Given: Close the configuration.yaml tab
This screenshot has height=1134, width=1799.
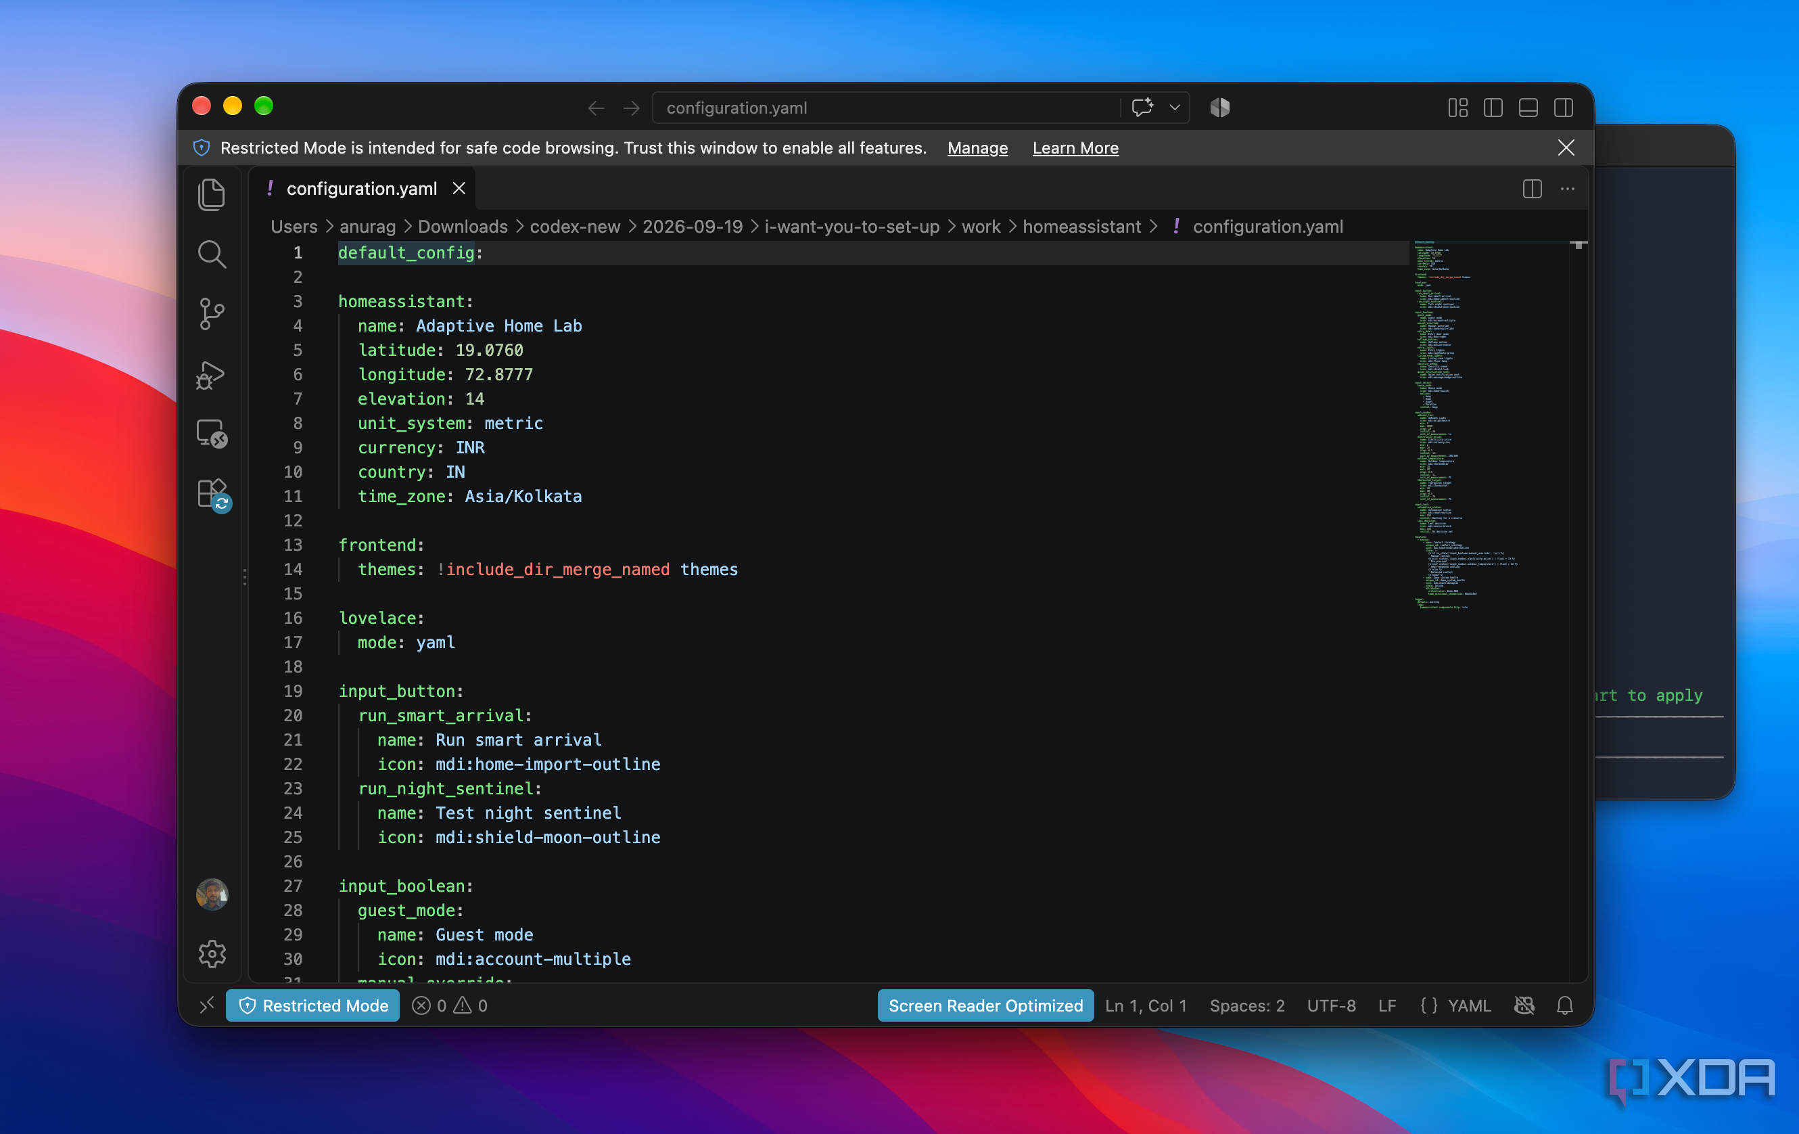Looking at the screenshot, I should point(459,189).
